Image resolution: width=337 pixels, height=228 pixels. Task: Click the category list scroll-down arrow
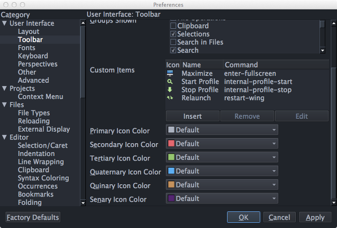pyautogui.click(x=83, y=203)
